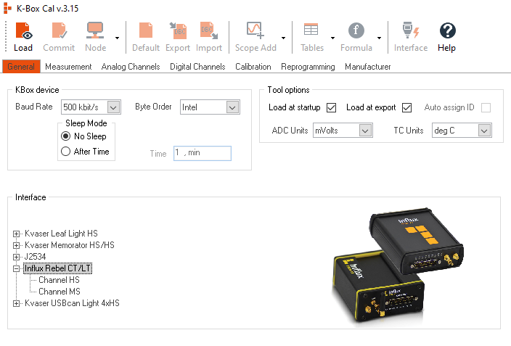Click the Influx device product image
Image resolution: width=511 pixels, height=346 pixels.
pos(398,266)
